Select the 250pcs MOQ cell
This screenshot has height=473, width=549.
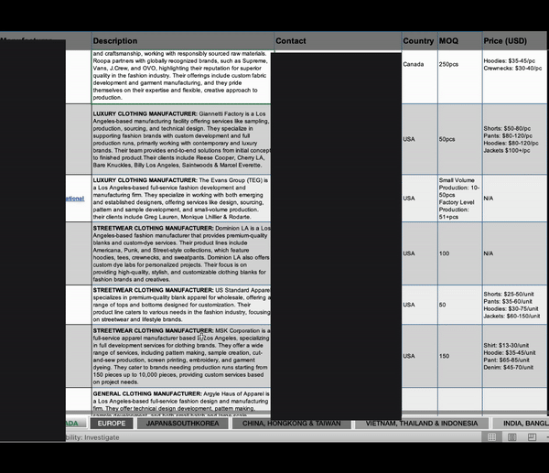tap(458, 65)
